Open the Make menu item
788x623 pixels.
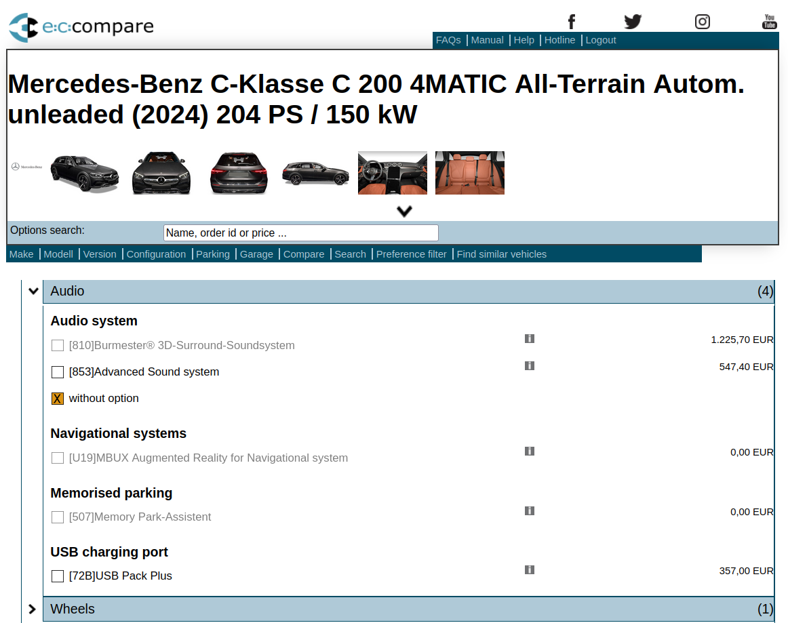point(21,254)
